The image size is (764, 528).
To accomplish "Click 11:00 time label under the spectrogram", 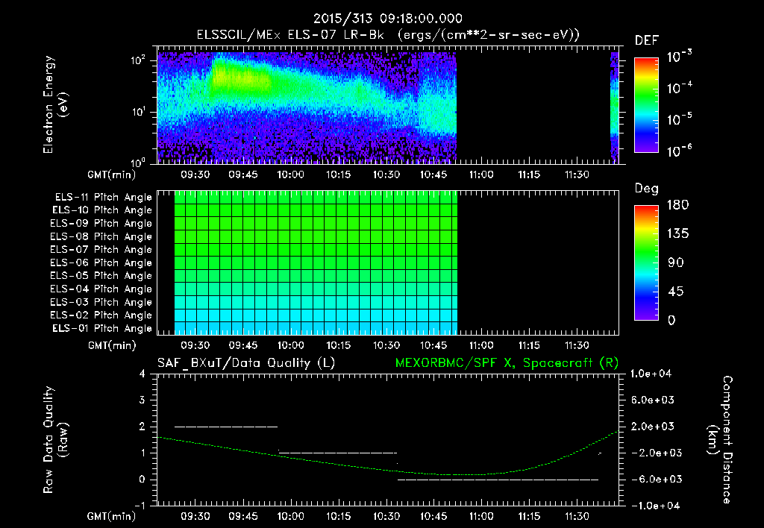I will point(481,175).
